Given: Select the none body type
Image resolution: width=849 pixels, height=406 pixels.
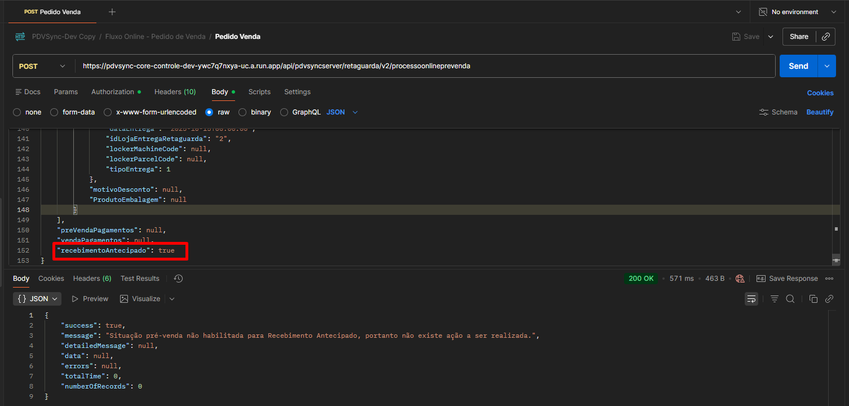Looking at the screenshot, I should click(x=17, y=112).
